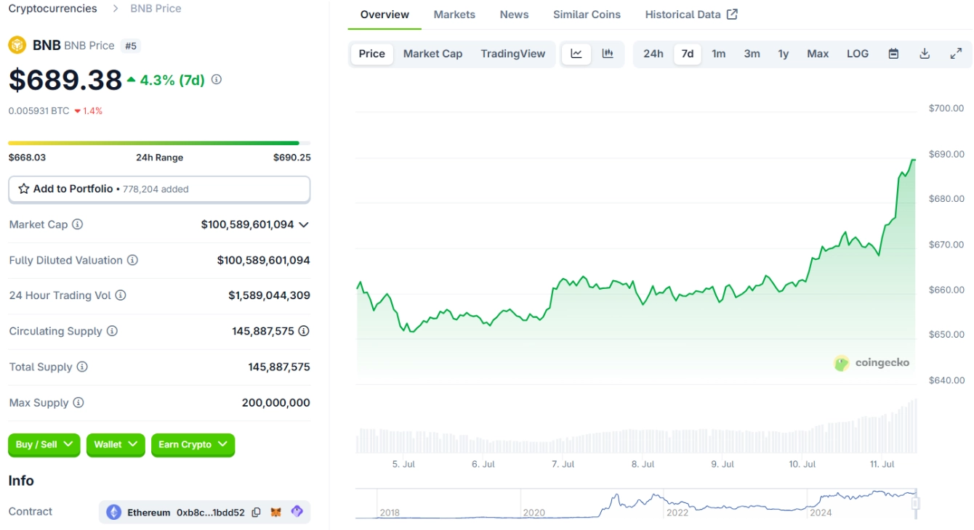Toggle LOG scale on chart
The image size is (974, 530).
pyautogui.click(x=858, y=54)
